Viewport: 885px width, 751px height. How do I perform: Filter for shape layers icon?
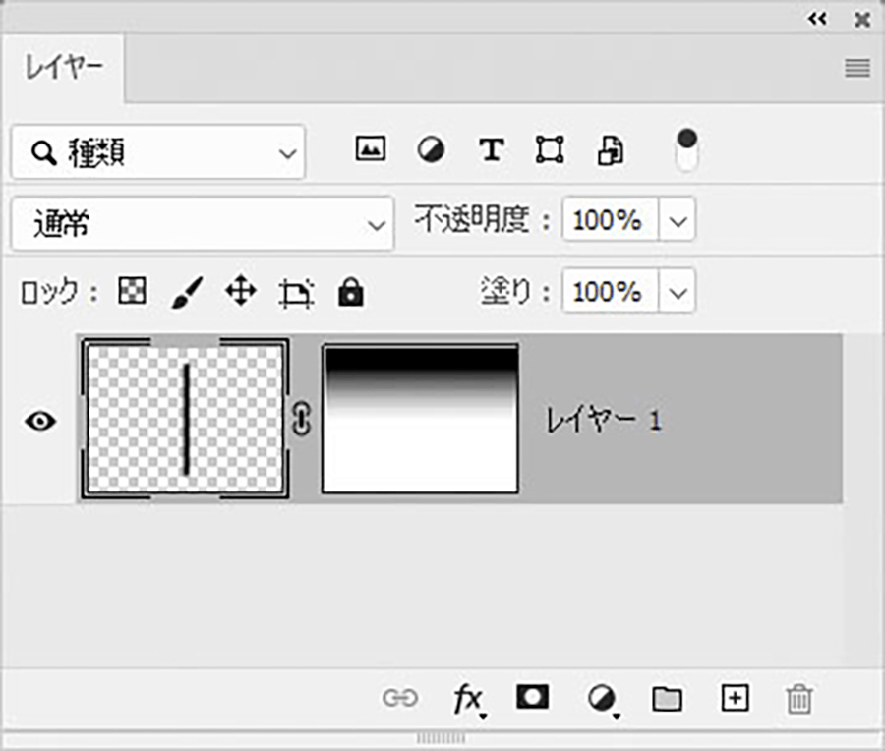[550, 150]
